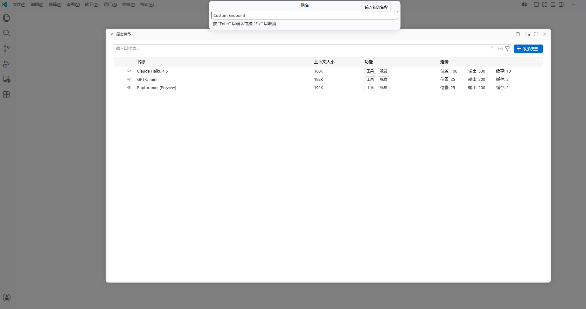Maximize the language models dialog
Viewport: 586px width, 309px height.
536,34
